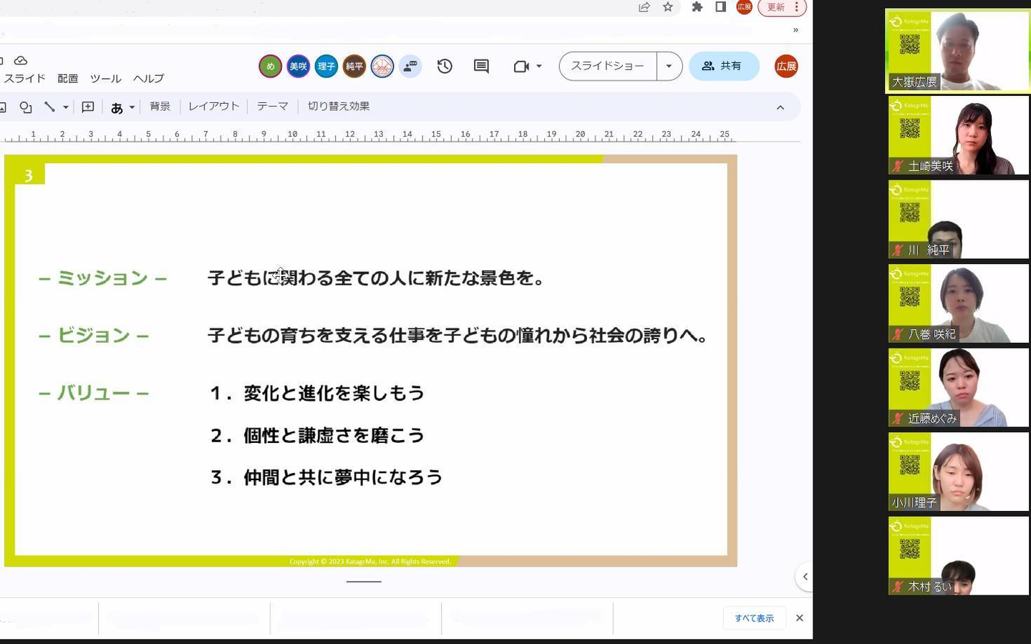Open the comments speech bubble icon
This screenshot has width=1031, height=644.
click(x=481, y=67)
